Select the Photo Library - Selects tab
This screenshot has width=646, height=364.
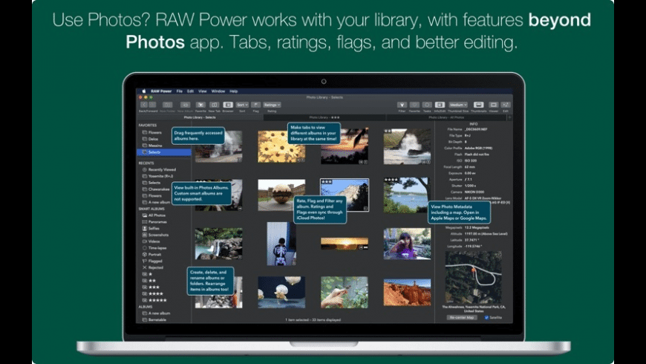tap(200, 117)
